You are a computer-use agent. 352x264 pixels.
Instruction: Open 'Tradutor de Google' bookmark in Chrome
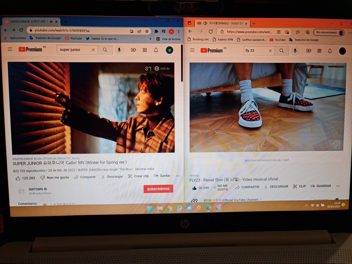click(x=45, y=38)
